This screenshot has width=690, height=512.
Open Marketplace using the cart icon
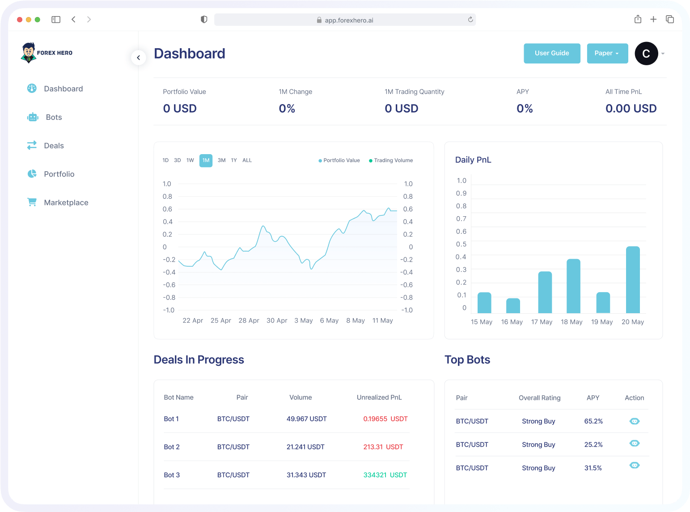click(32, 202)
